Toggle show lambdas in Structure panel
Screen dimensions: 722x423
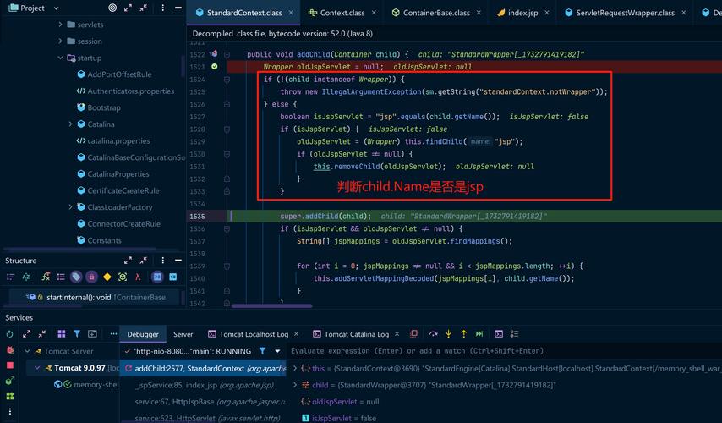[x=138, y=277]
